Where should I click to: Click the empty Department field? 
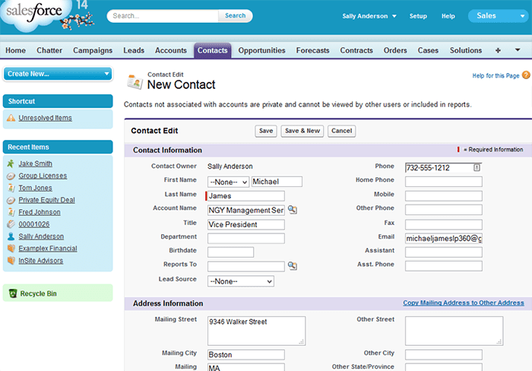246,238
